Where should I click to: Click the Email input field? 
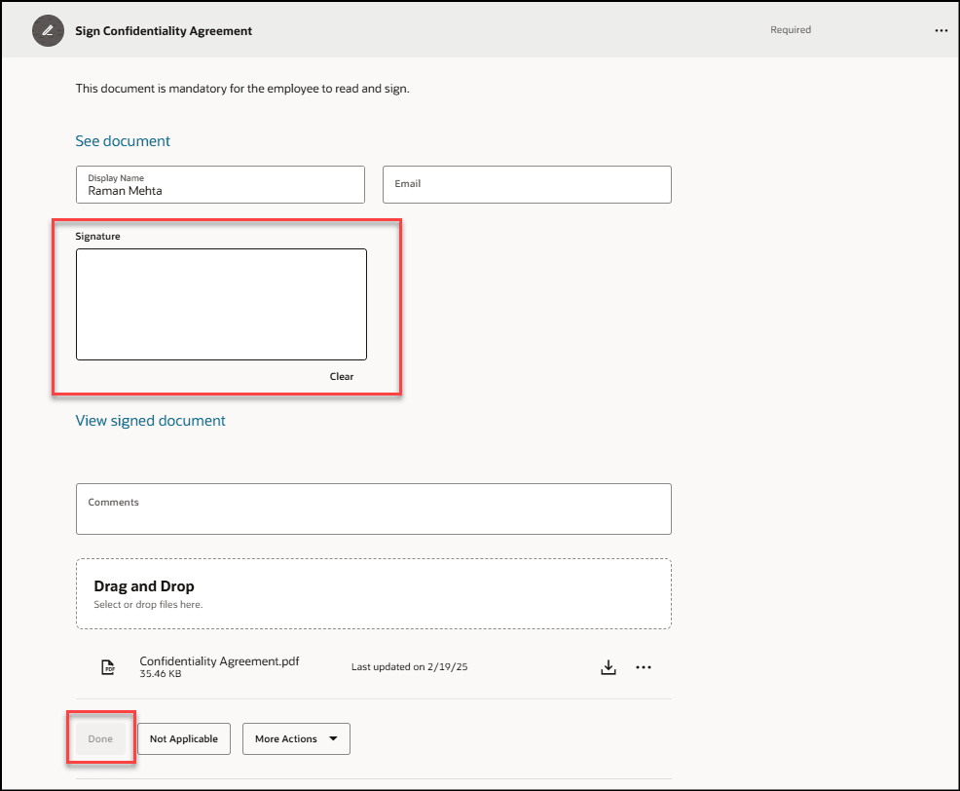527,184
